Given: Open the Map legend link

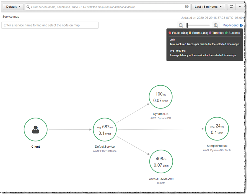Looking at the screenshot, I should click(230, 25).
